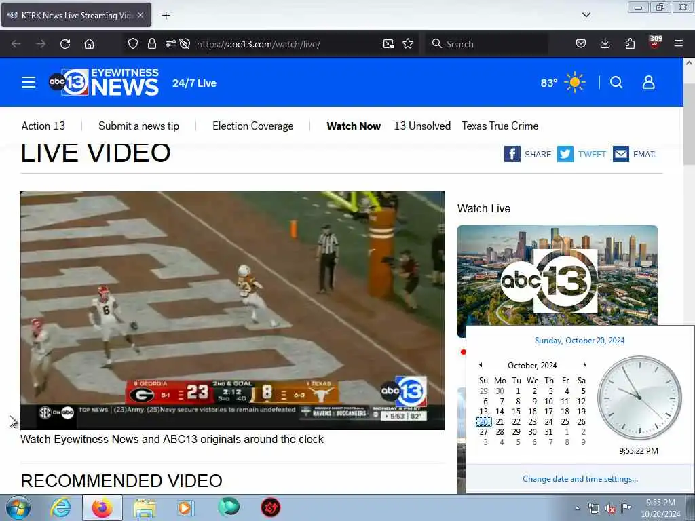The width and height of the screenshot is (695, 521).
Task: Click the site security padlock icon
Action: tap(152, 43)
